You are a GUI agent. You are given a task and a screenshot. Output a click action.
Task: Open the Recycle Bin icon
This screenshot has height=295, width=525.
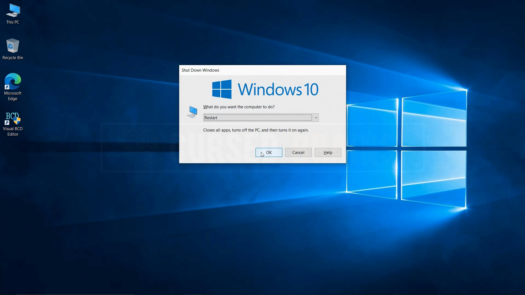coord(13,49)
